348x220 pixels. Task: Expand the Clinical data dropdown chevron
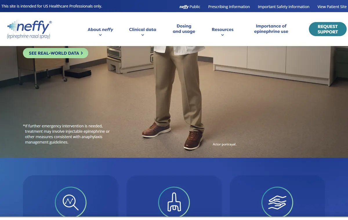click(x=143, y=35)
